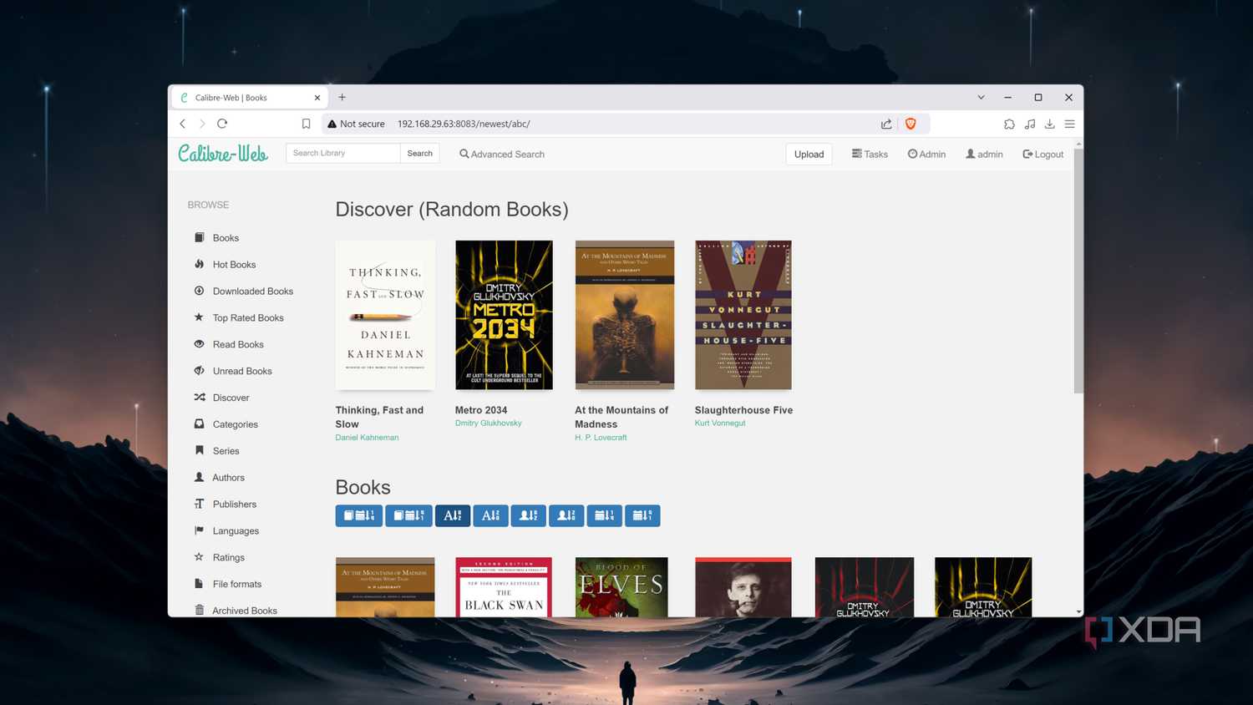1253x705 pixels.
Task: Close the Calibre-Web | Books tab
Action: click(x=317, y=98)
